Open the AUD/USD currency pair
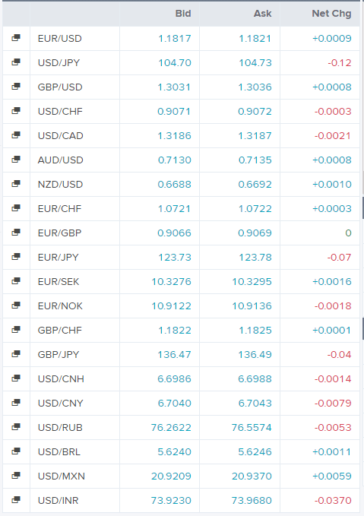The width and height of the screenshot is (364, 516). (61, 160)
